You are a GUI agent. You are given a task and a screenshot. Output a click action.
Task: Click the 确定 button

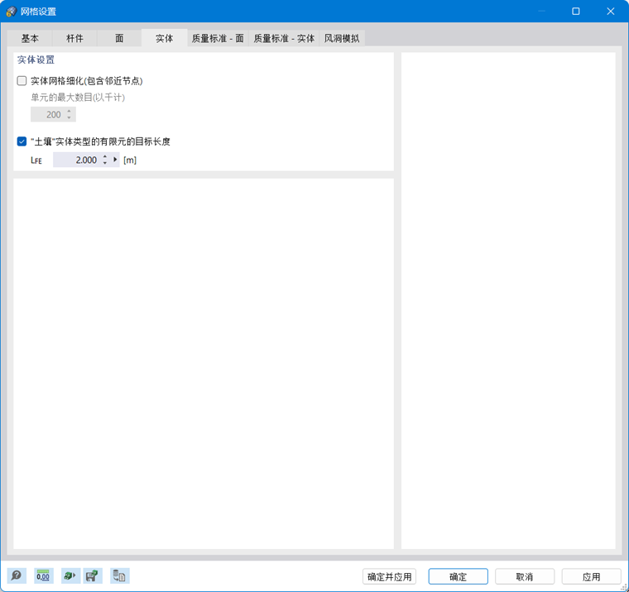[x=458, y=576]
